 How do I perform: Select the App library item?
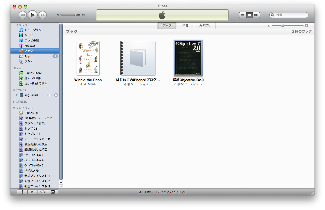[27, 56]
